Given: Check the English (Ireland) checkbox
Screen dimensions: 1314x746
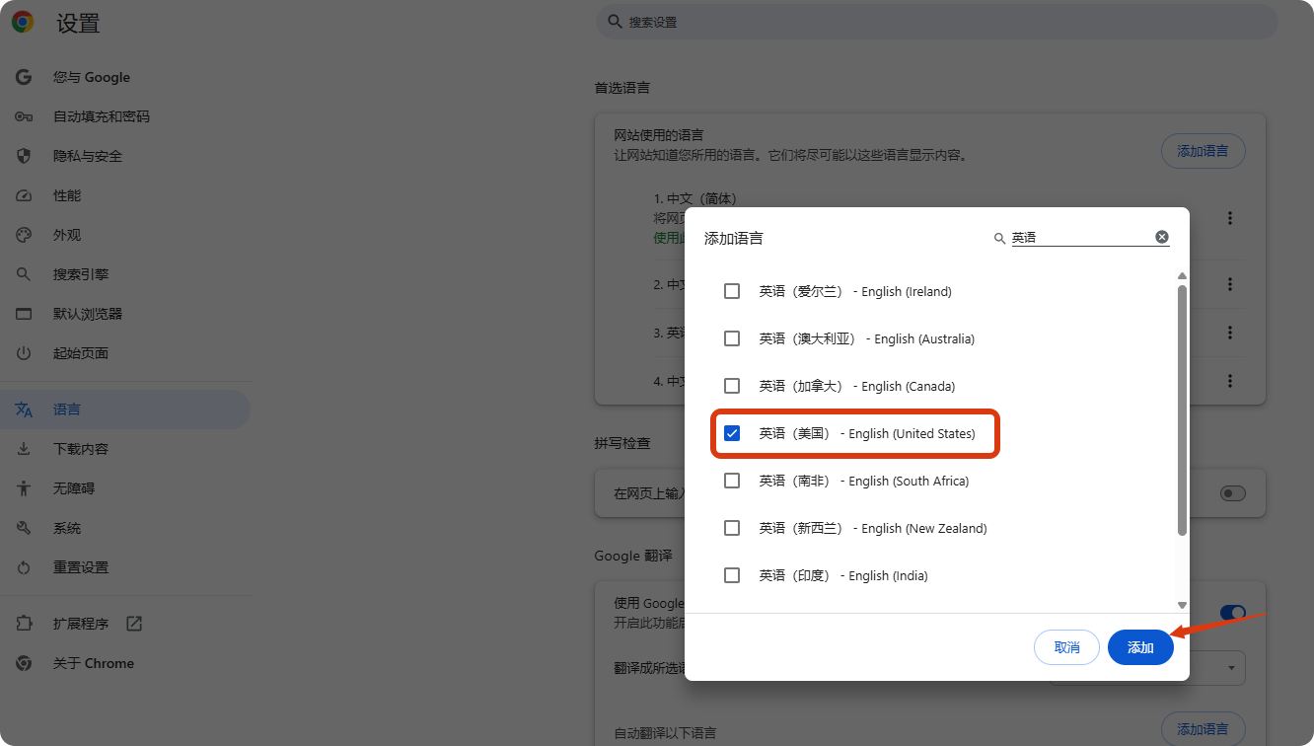Looking at the screenshot, I should click(732, 290).
